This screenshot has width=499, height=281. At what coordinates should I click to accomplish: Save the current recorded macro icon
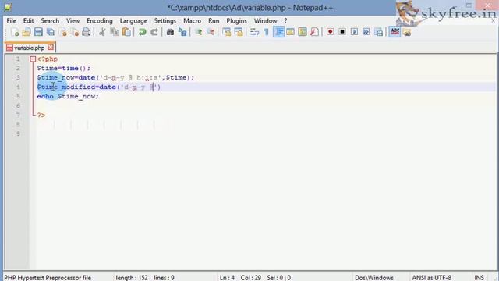[378, 32]
